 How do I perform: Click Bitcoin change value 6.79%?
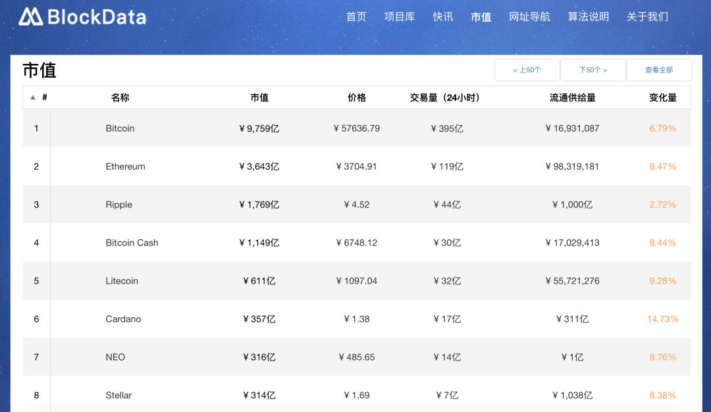click(x=663, y=128)
